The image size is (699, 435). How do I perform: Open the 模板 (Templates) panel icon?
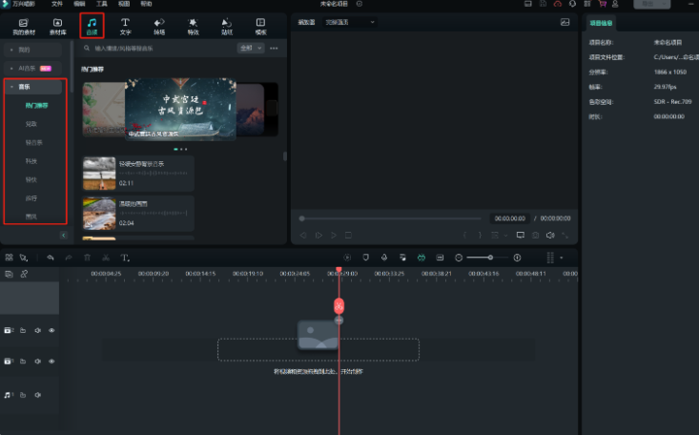tap(260, 25)
